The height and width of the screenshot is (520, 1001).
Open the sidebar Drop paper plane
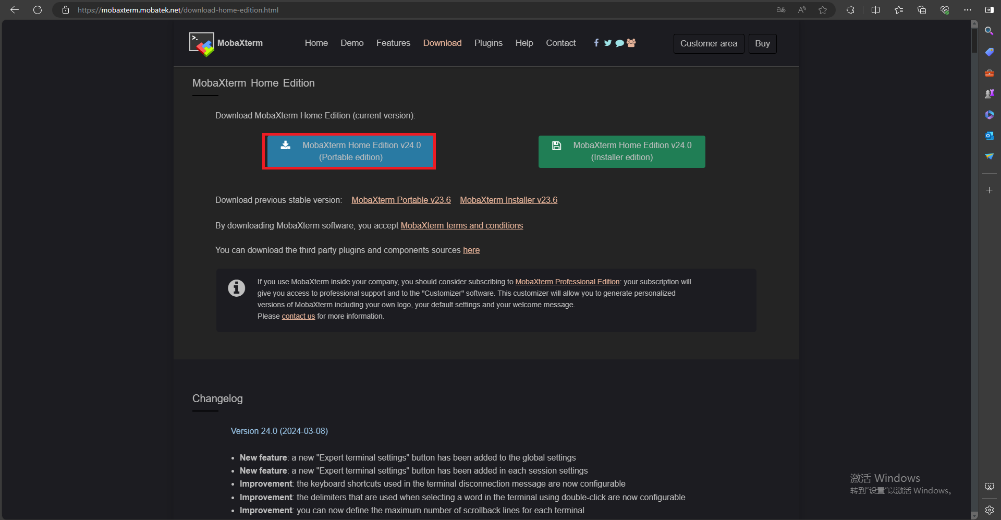click(989, 156)
